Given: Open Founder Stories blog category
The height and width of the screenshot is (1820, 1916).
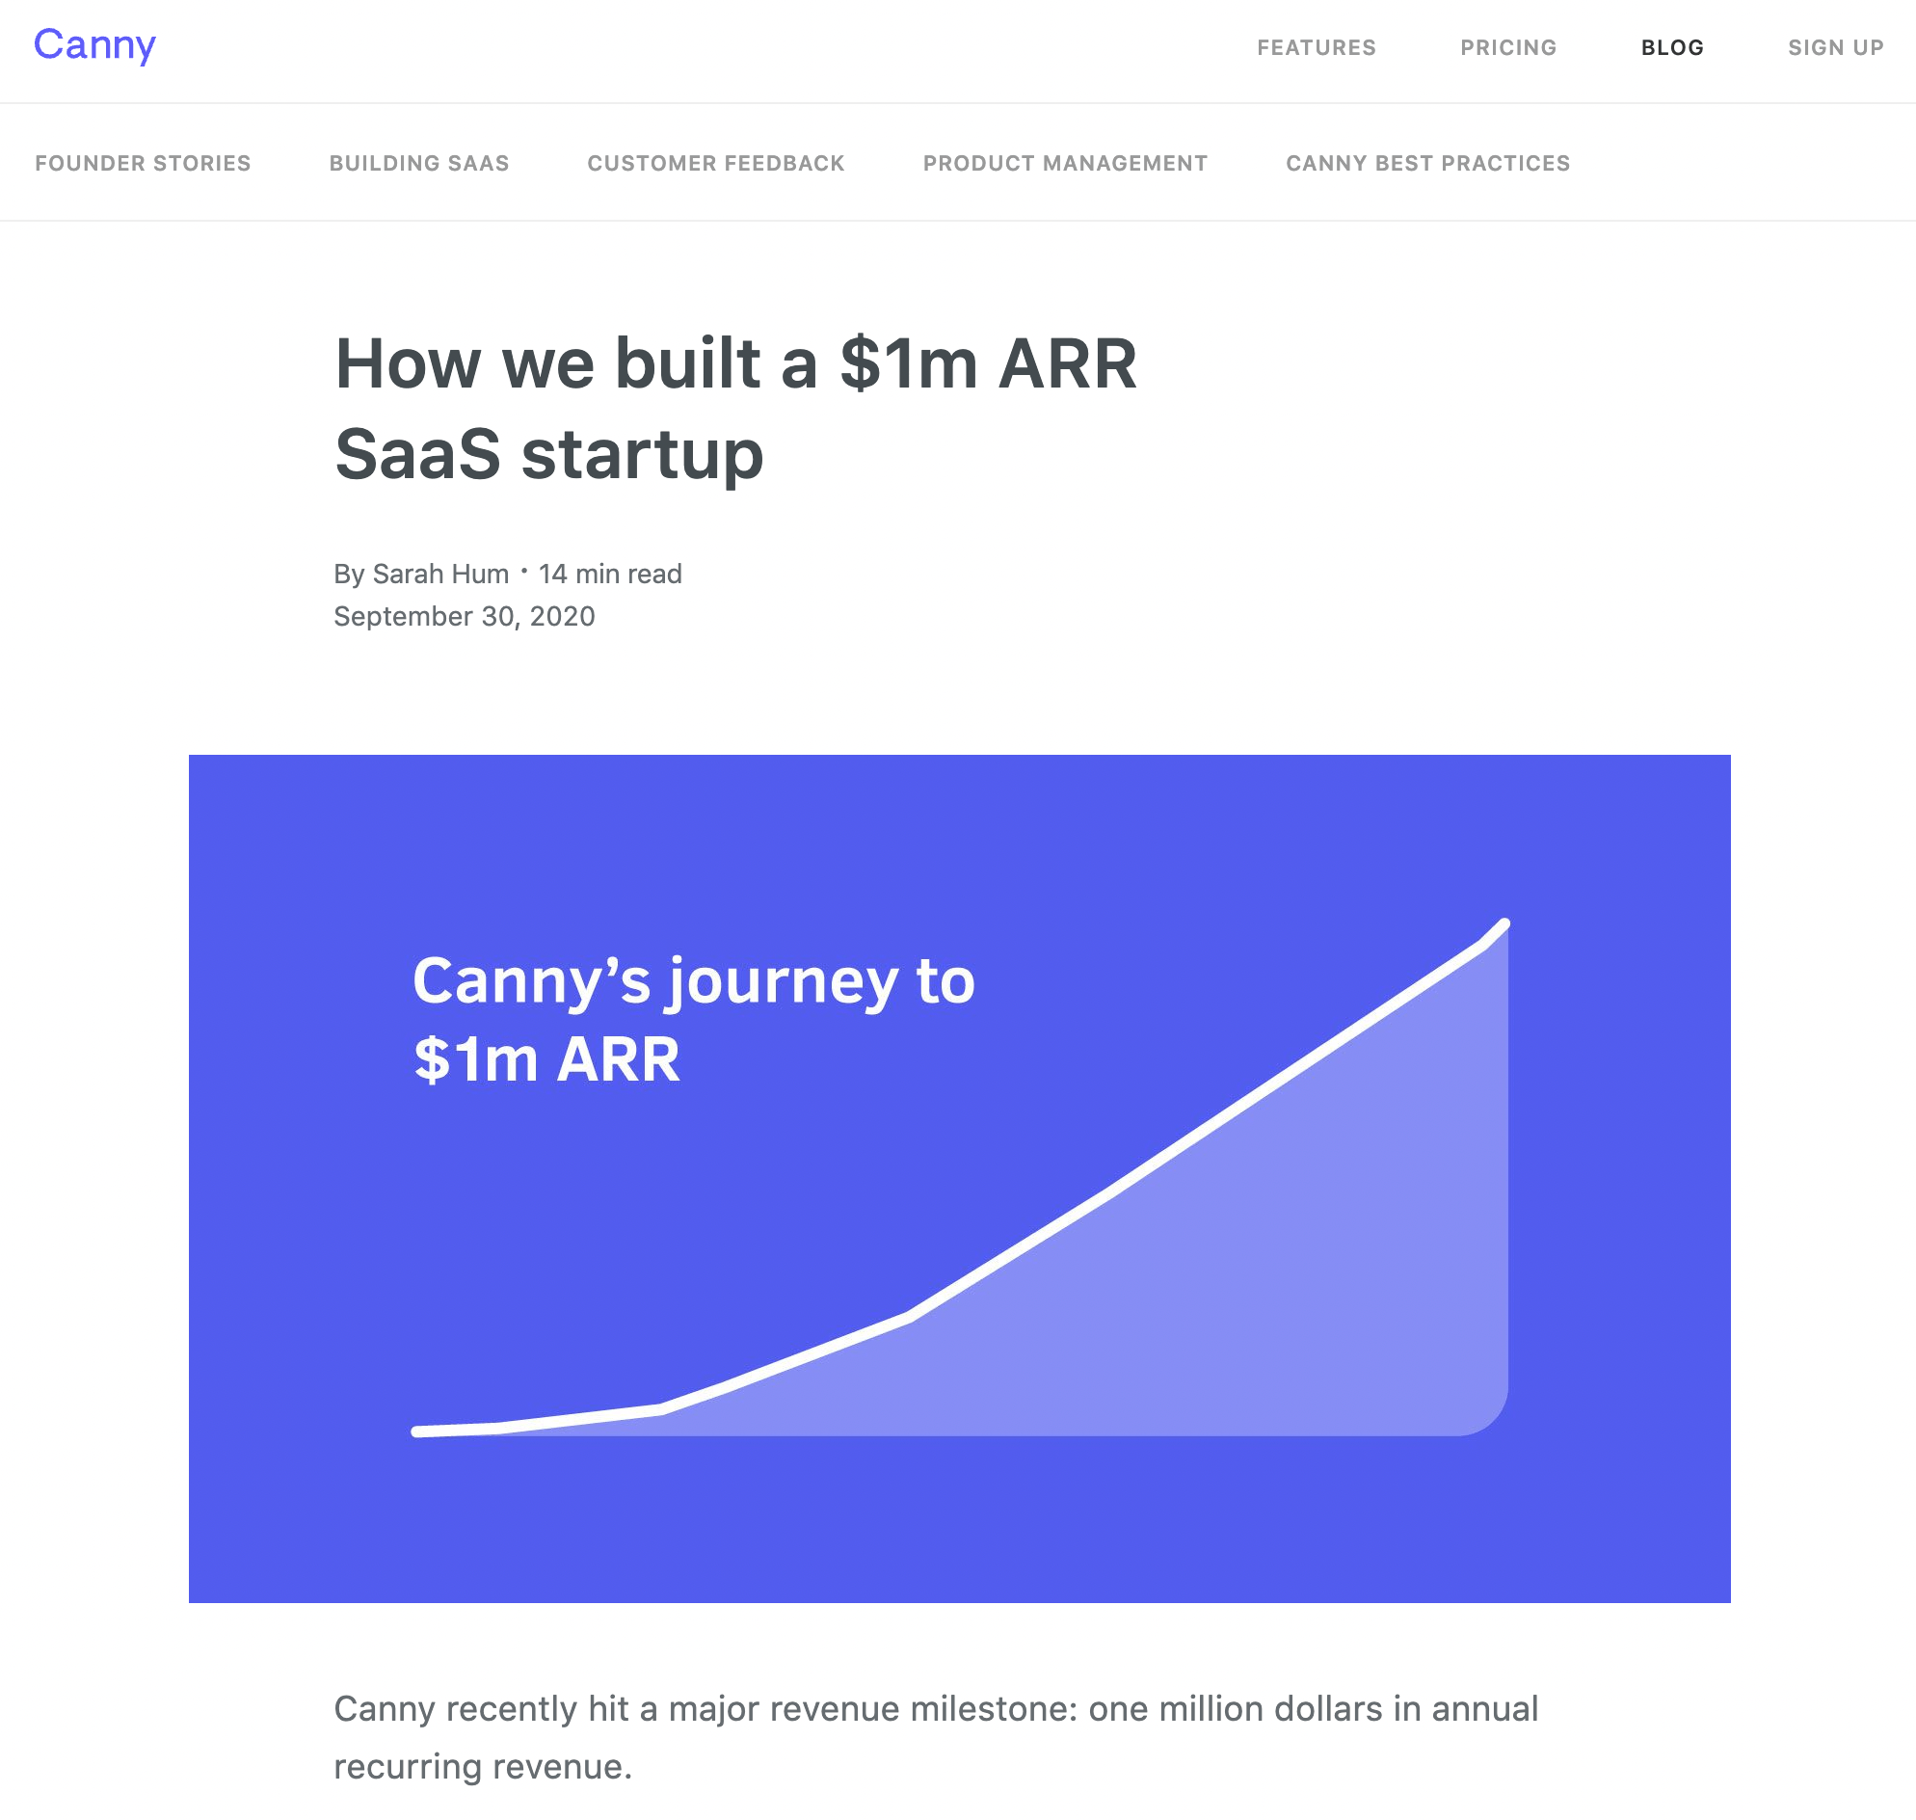Looking at the screenshot, I should 141,163.
